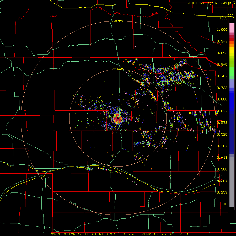
Task: Select the 0.467 scale value
Action: 222,146
